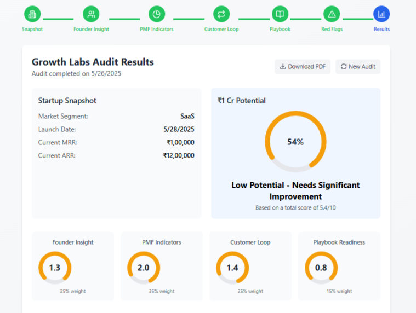Screen dimensions: 416x313
Task: Click the ₹1,00,000 Current MRR value
Action: pos(180,142)
